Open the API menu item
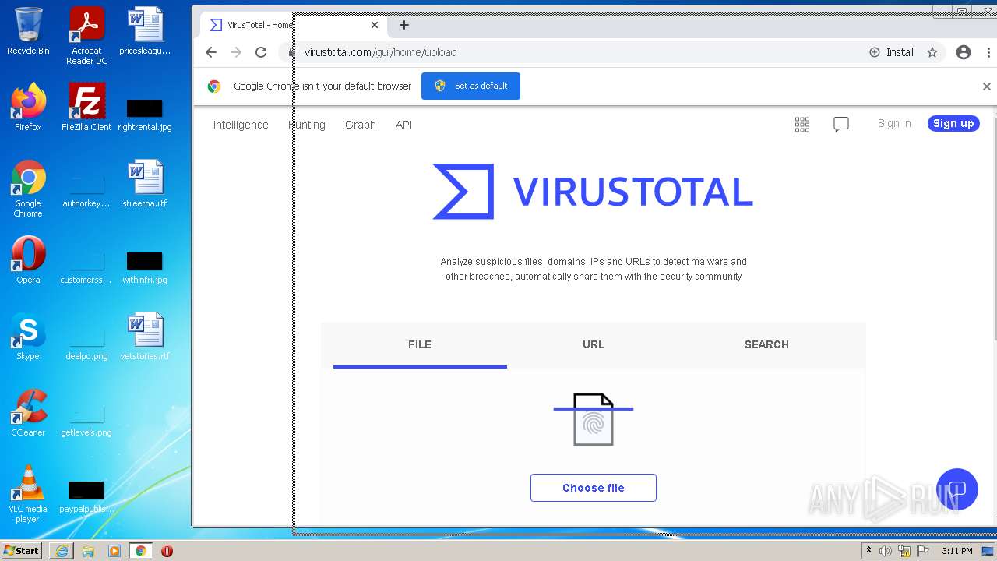997x561 pixels. tap(403, 125)
